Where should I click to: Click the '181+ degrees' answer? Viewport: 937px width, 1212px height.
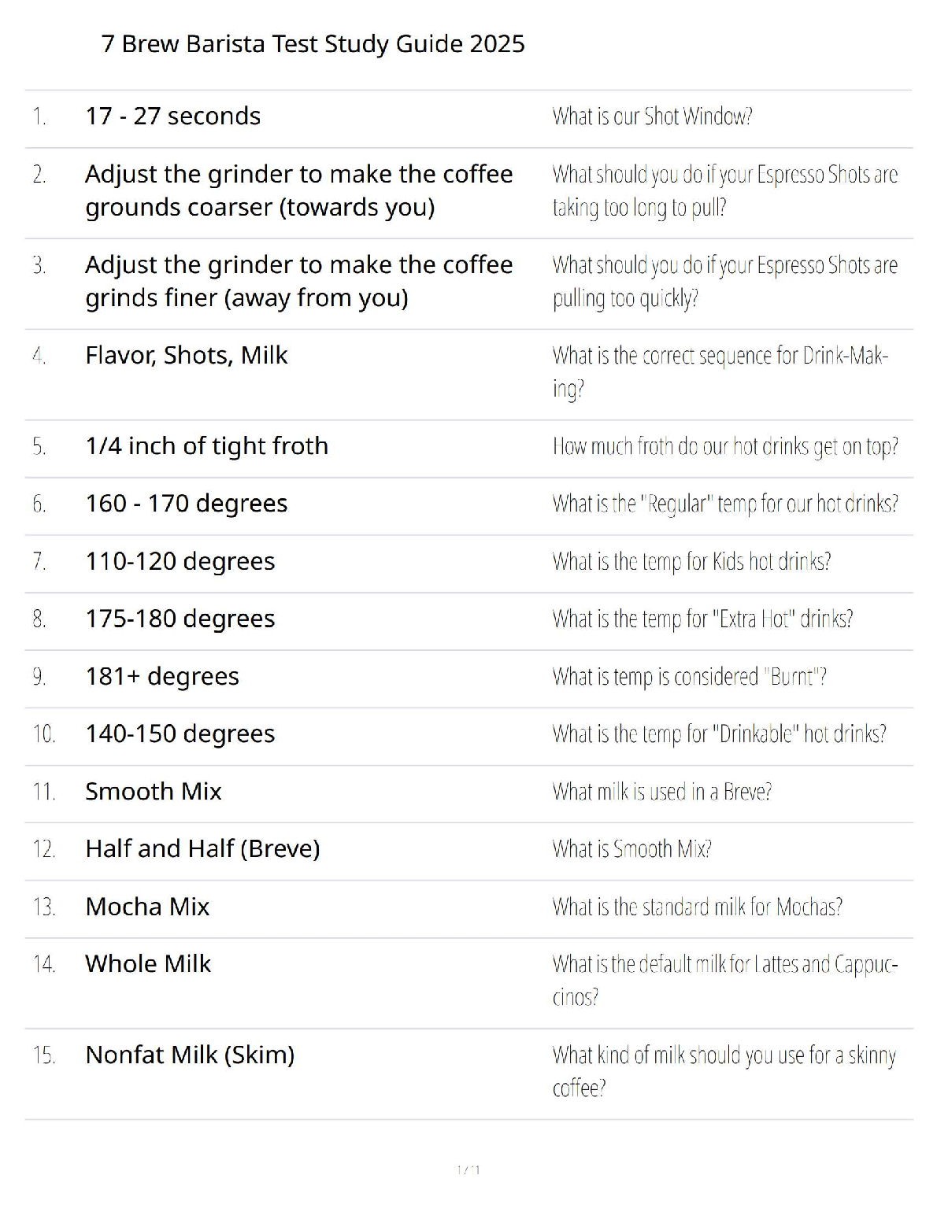tap(161, 677)
